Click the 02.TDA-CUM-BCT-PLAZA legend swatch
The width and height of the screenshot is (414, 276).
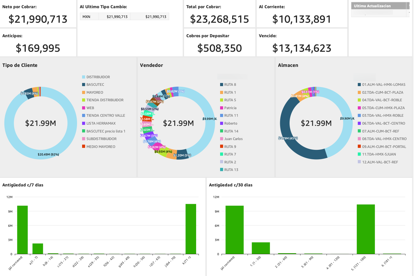tap(359, 92)
